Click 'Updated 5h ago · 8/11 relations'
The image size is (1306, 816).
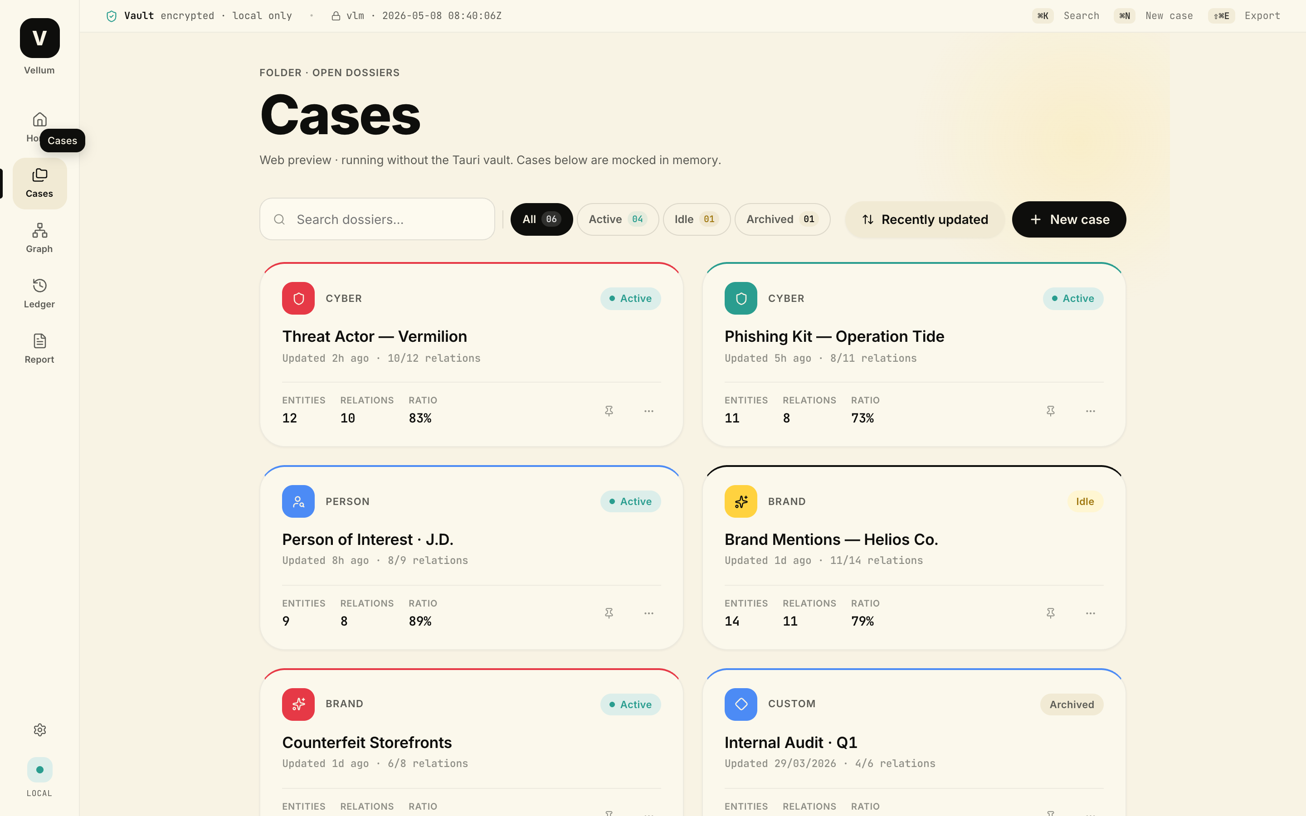click(820, 358)
